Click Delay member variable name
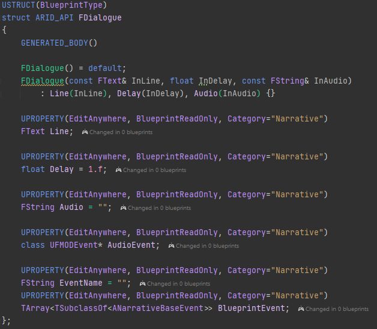 click(62, 170)
